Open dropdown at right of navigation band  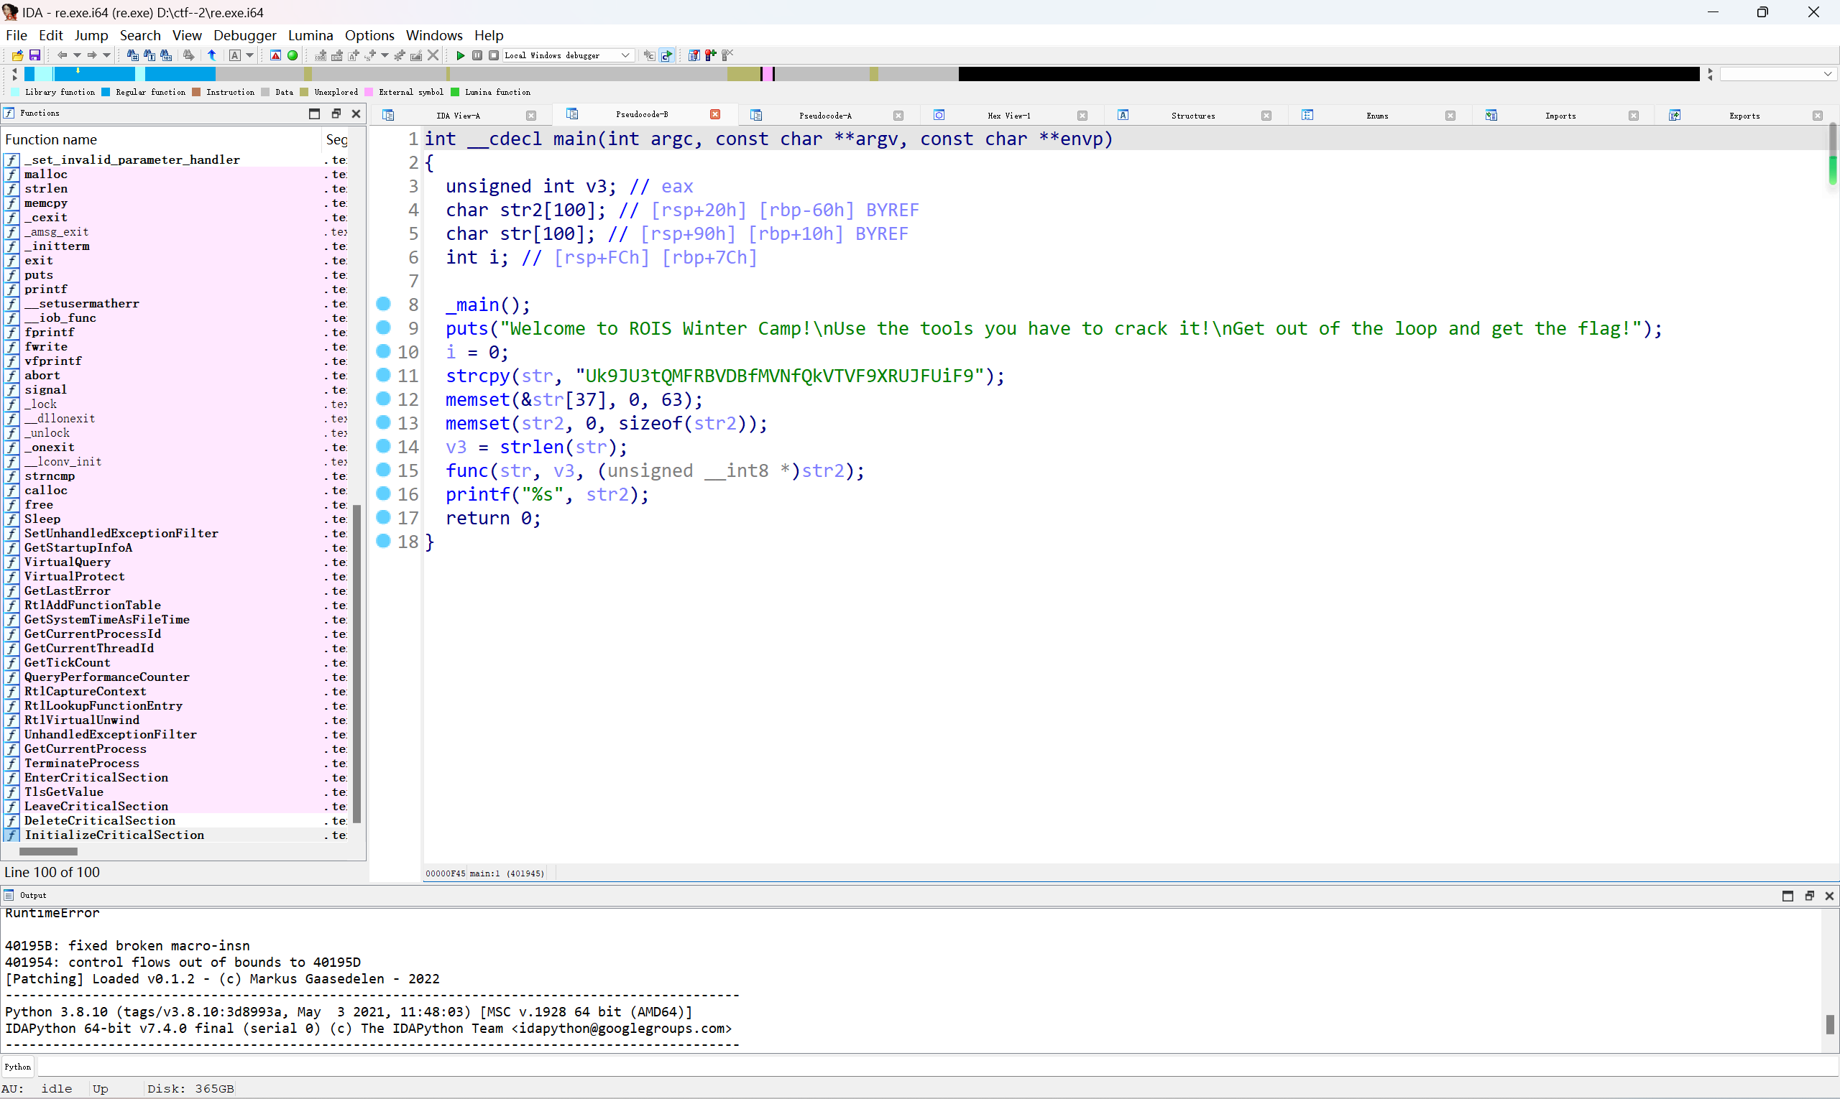pyautogui.click(x=1827, y=74)
